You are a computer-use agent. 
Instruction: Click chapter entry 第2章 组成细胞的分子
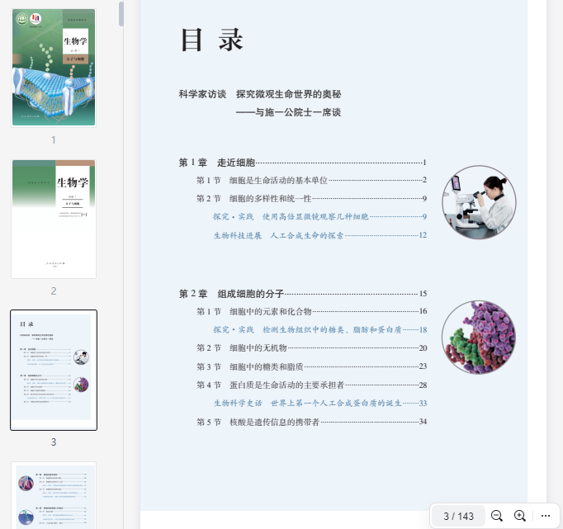click(303, 294)
